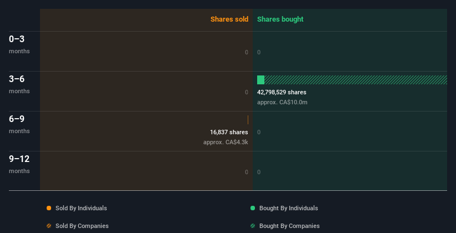Viewport: 456px width, 233px height.
Task: Click the hatched green bought-by-companies bar
Action: 355,80
